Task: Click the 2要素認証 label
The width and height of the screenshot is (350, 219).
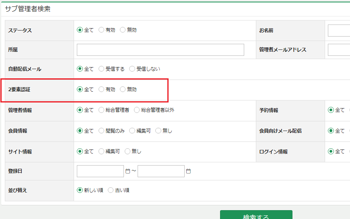Action: [19, 90]
